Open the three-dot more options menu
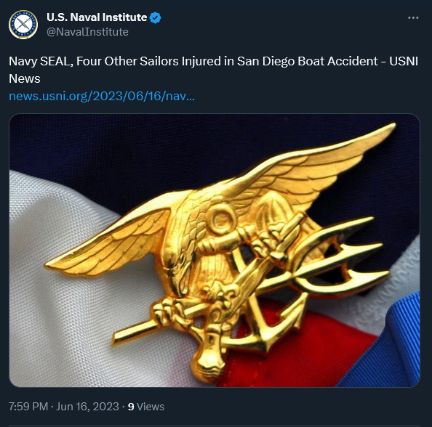Viewport: 432px width, 427px height. [x=413, y=17]
